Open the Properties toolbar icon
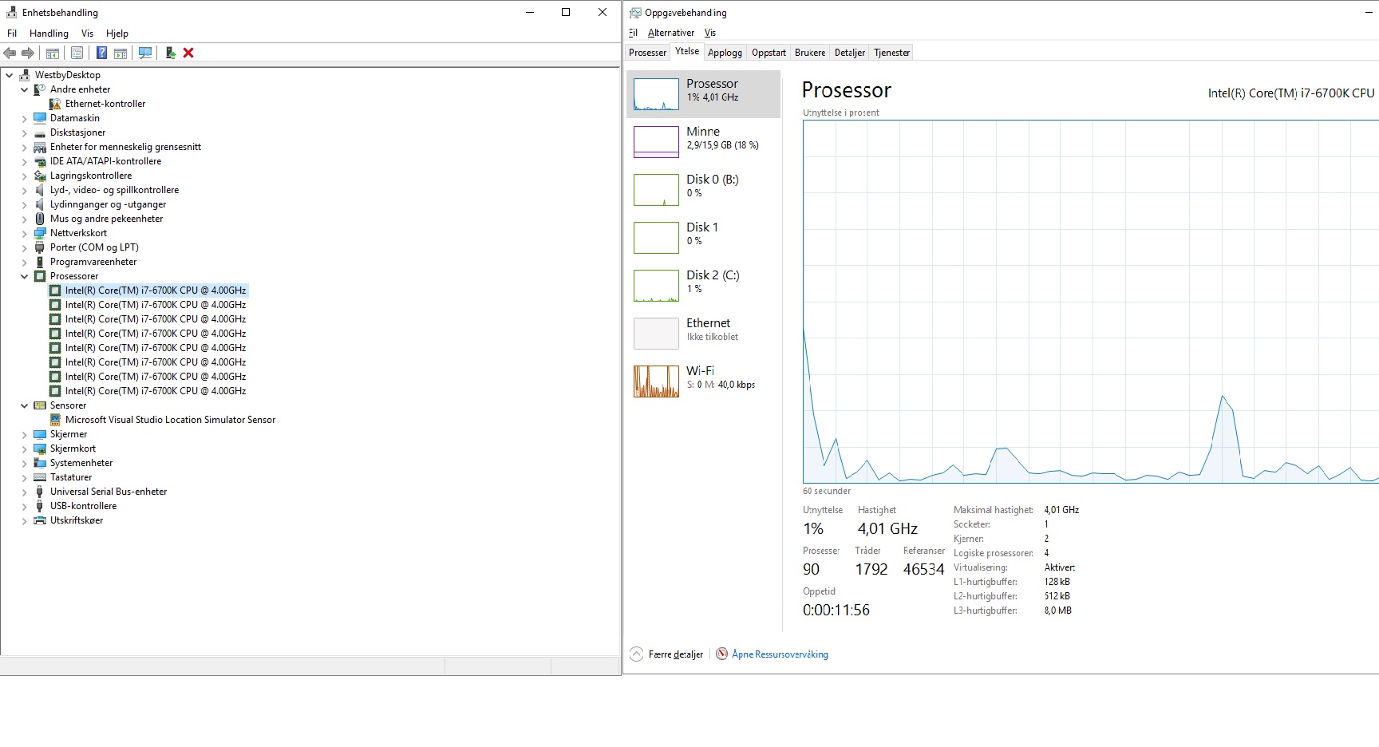1379x747 pixels. click(77, 53)
